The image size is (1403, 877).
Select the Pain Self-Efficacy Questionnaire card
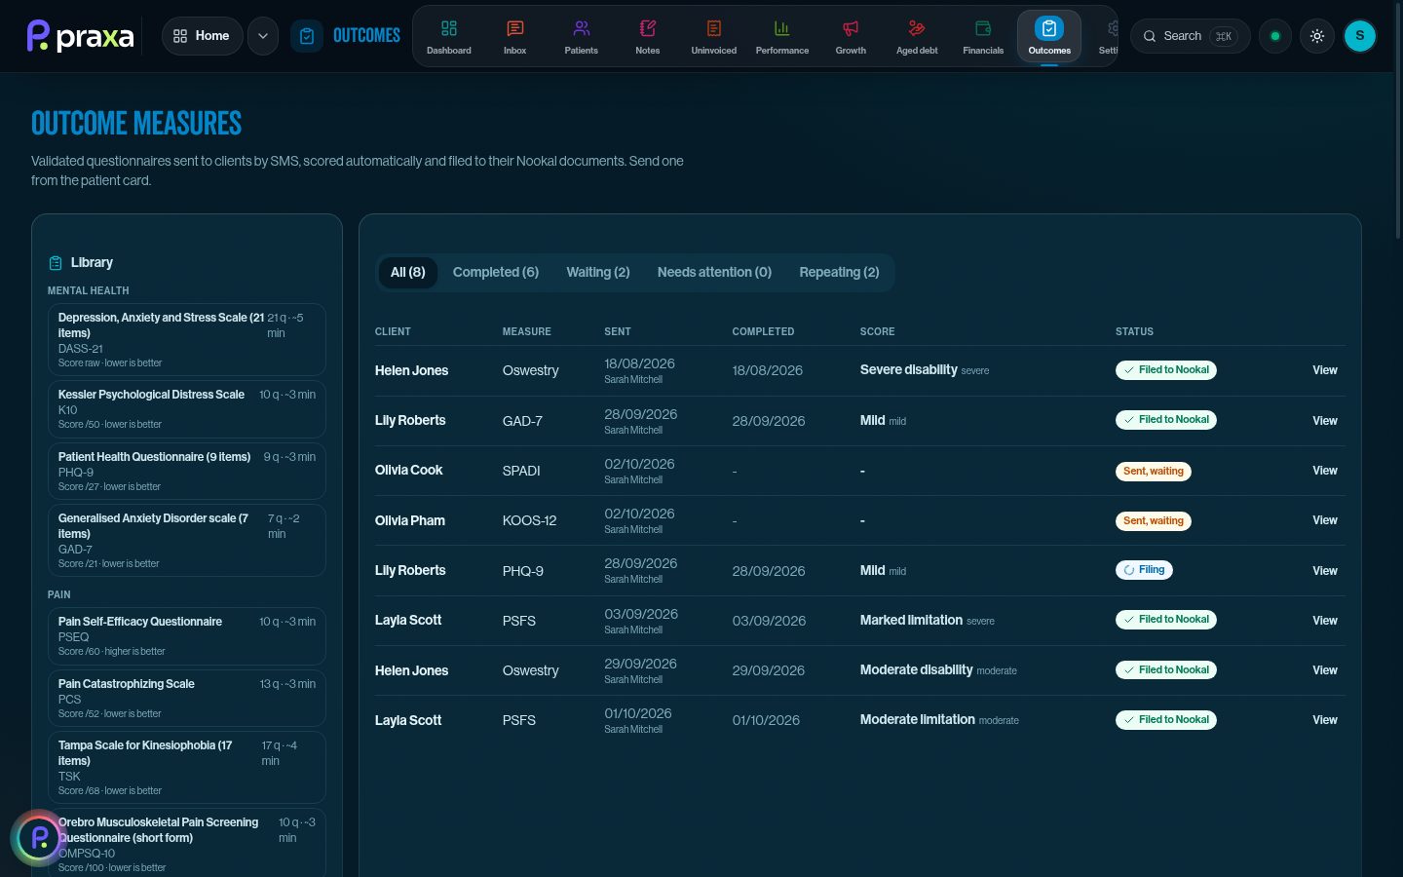point(187,635)
